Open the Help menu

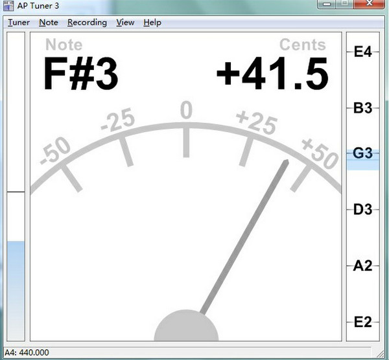click(152, 23)
